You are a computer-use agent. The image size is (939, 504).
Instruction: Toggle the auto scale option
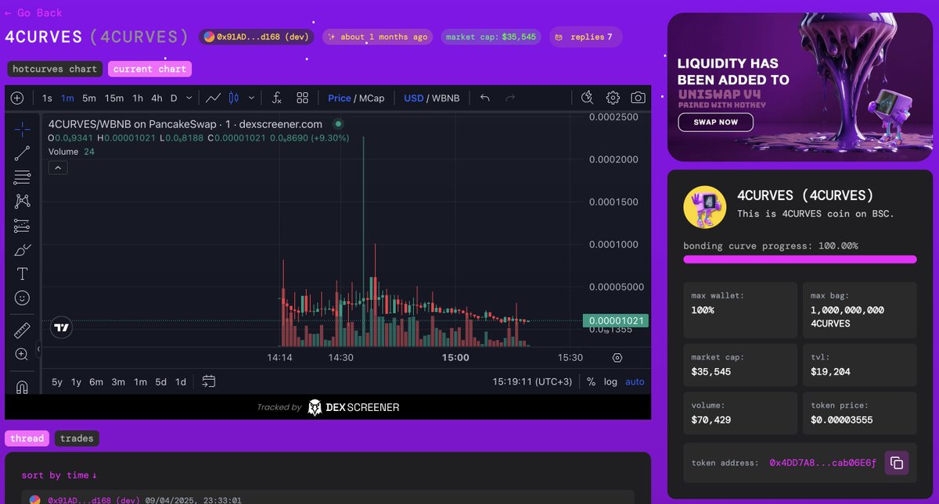[635, 382]
